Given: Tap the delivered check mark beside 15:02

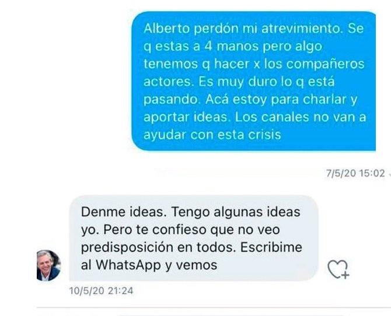Looking at the screenshot, I should coord(389,174).
